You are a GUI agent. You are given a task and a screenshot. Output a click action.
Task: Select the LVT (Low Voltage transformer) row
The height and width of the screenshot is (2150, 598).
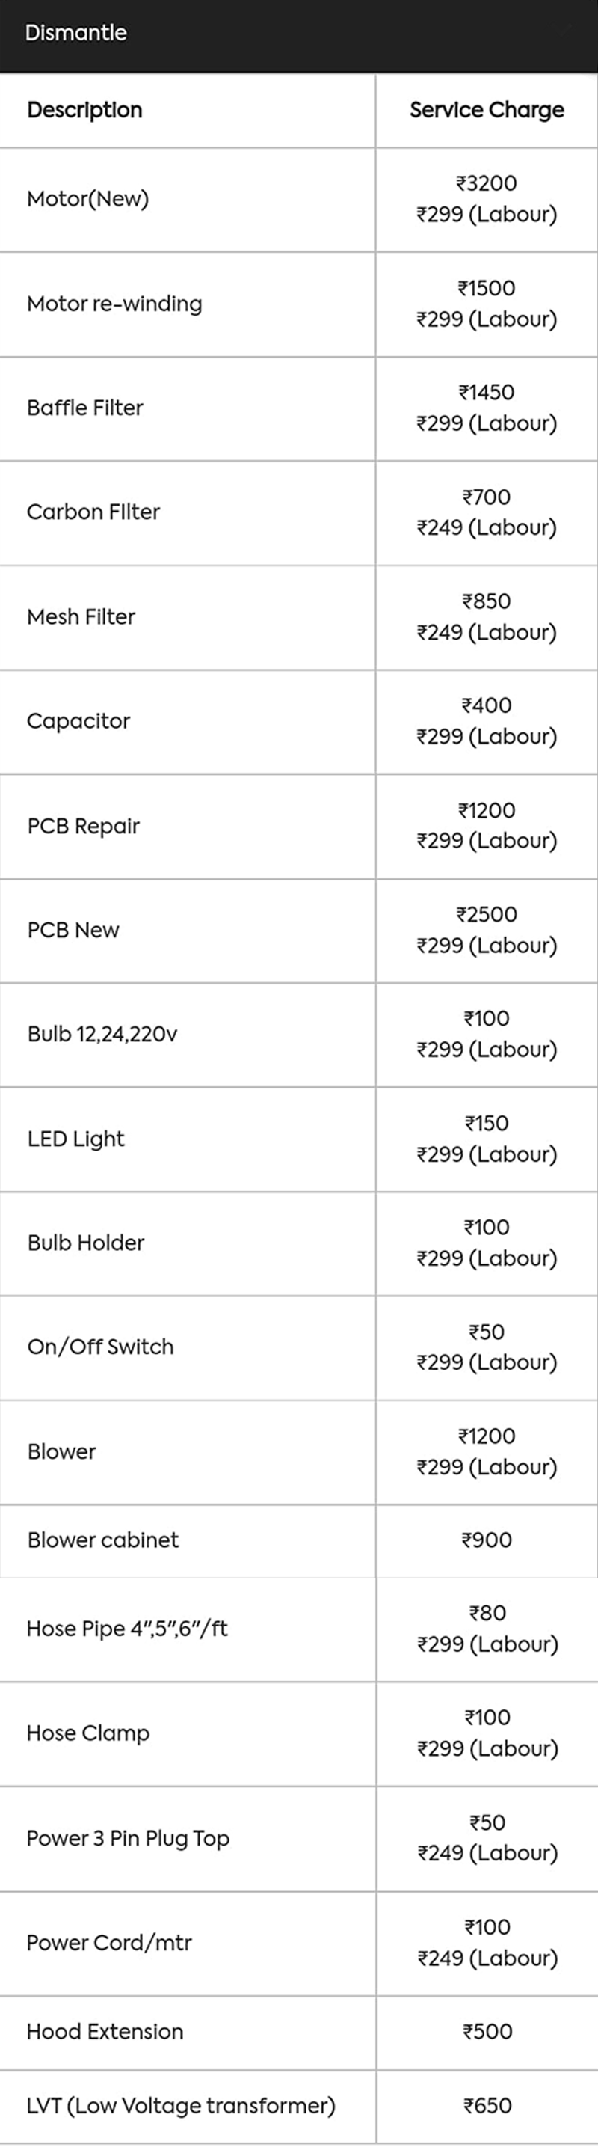181,2106
